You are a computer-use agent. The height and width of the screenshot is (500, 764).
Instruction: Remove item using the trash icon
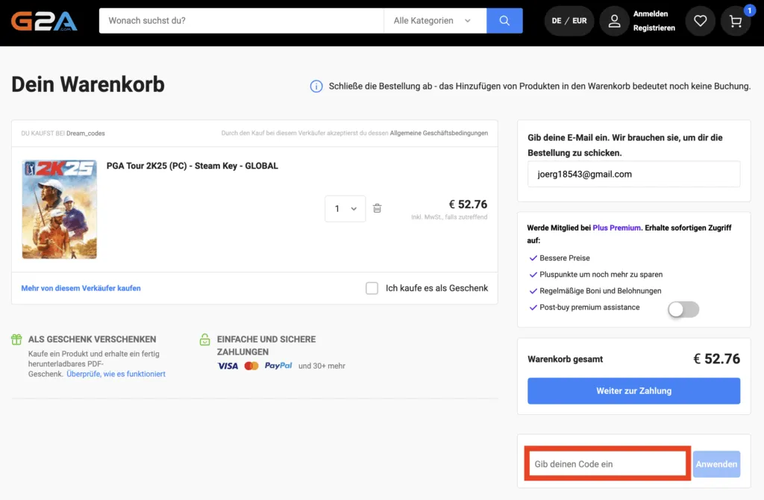(x=378, y=209)
